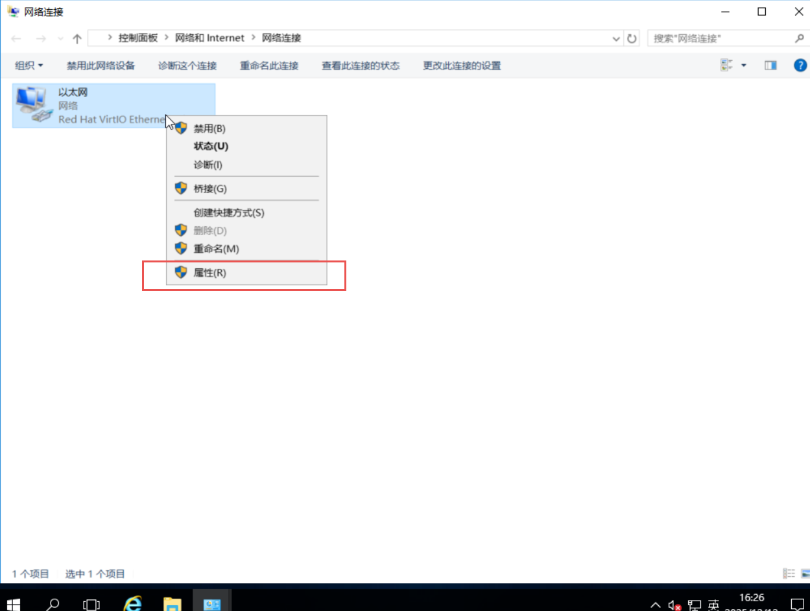Open the blue help question mark
This screenshot has height=611, width=810.
800,65
